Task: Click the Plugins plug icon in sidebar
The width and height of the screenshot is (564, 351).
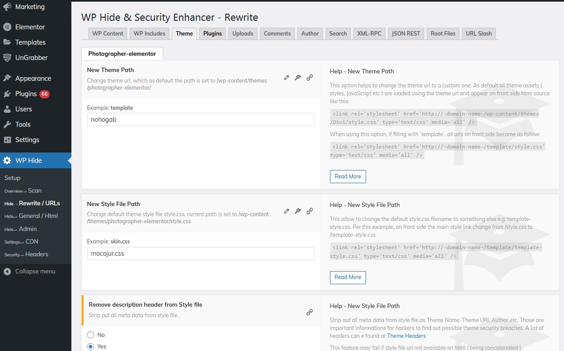Action: point(7,94)
